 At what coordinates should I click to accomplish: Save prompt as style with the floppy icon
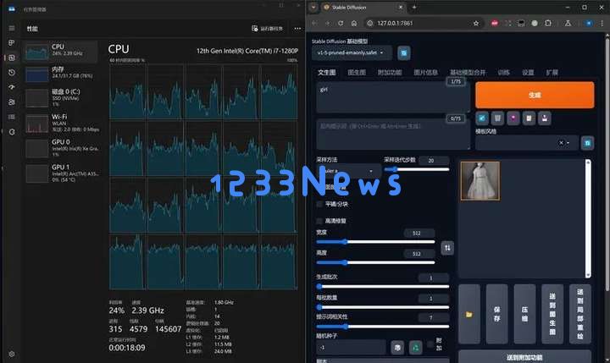545,118
